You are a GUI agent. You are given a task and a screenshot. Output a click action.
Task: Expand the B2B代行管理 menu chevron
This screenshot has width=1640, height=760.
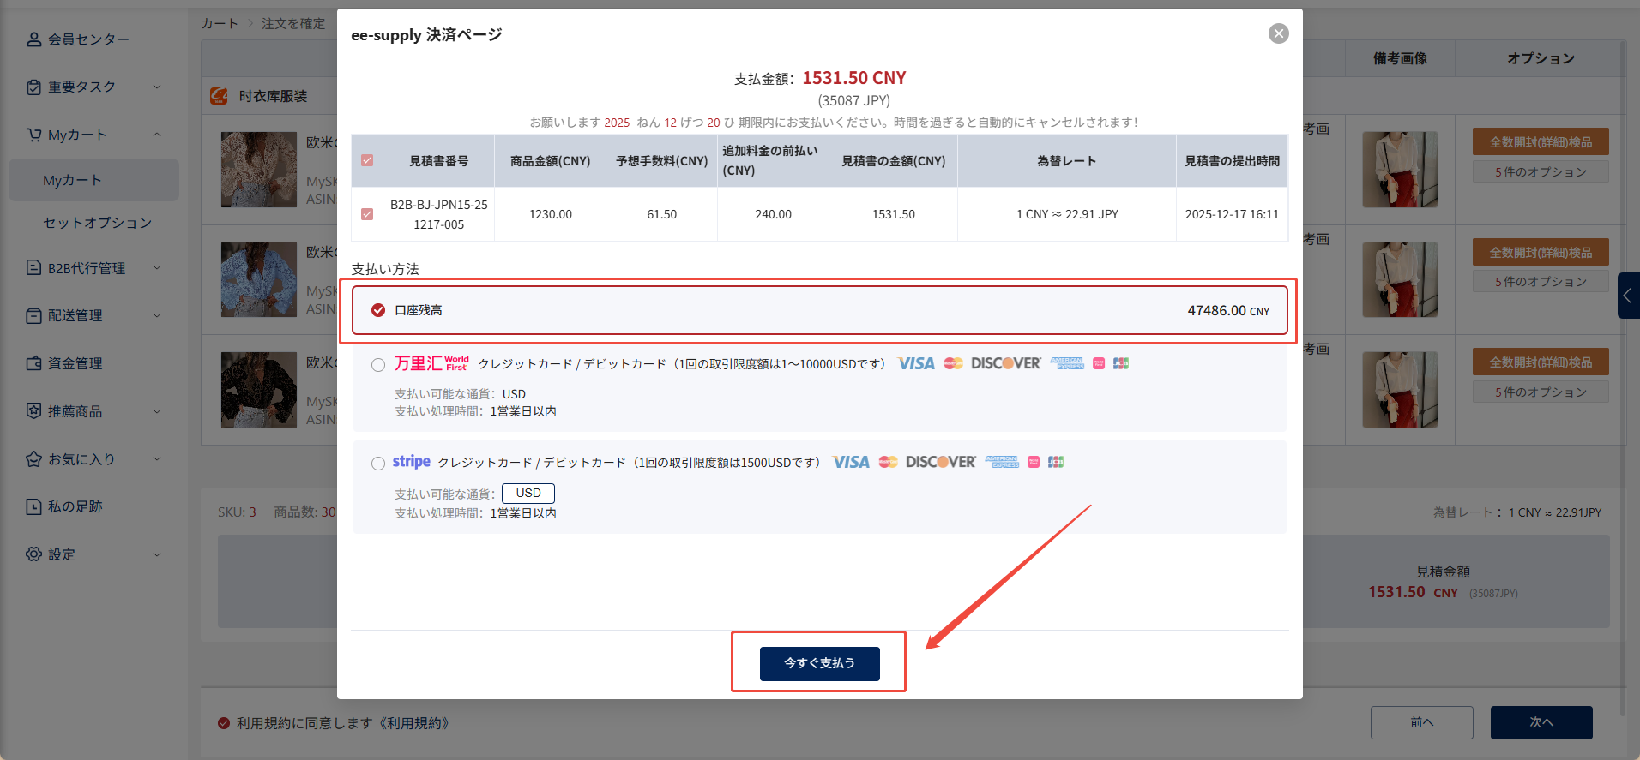coord(157,267)
